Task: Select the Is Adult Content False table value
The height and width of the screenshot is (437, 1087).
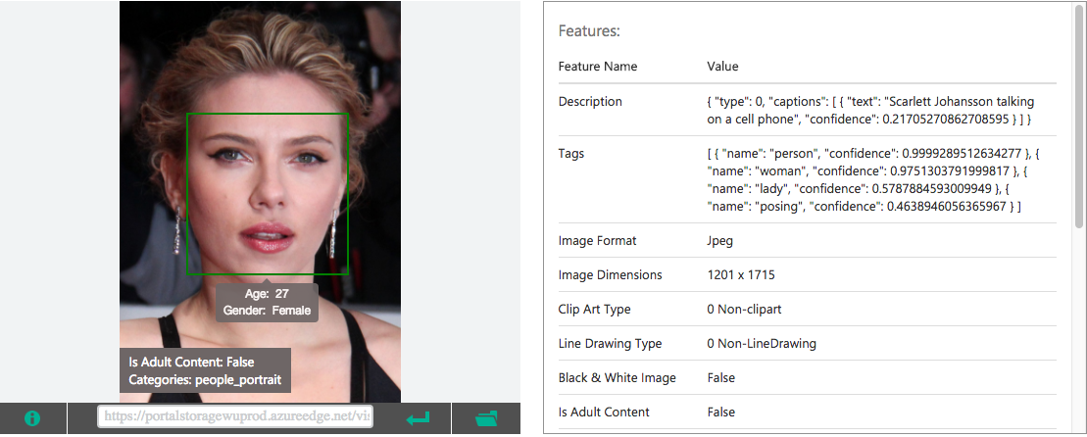Action: (x=721, y=413)
